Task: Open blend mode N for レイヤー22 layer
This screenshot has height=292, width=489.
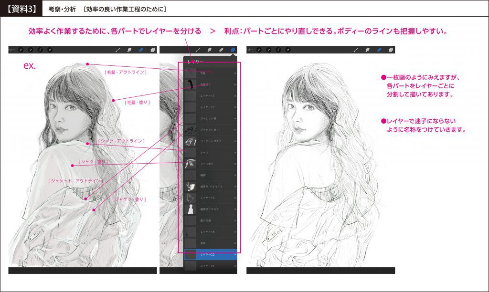Action: 235,254
